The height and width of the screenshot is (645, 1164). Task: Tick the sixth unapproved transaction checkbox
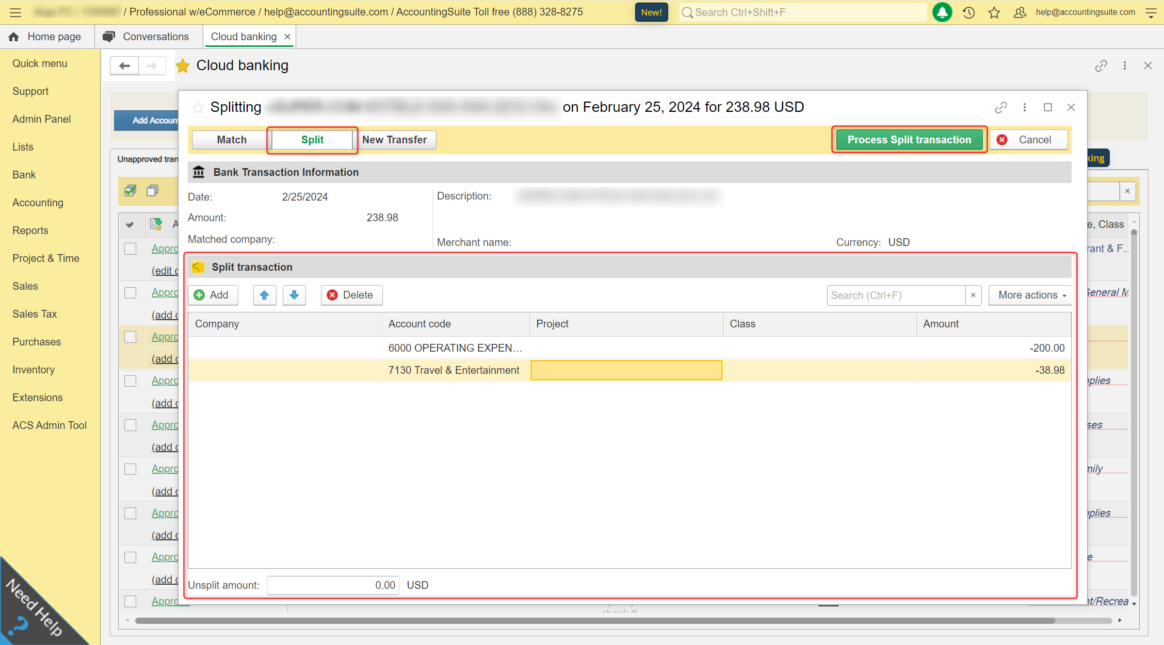tap(131, 469)
